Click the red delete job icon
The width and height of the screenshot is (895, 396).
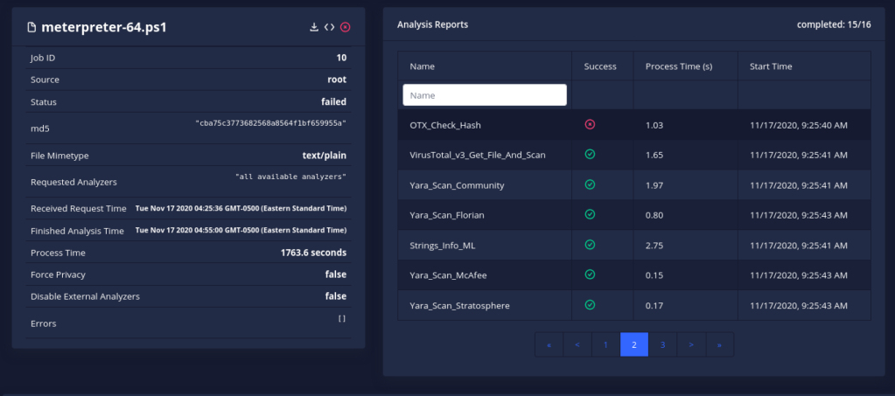pos(346,27)
